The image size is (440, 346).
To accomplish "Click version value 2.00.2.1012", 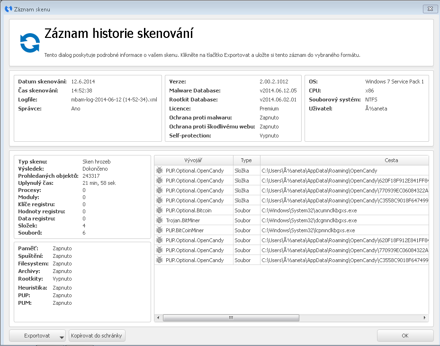I will 274,82.
